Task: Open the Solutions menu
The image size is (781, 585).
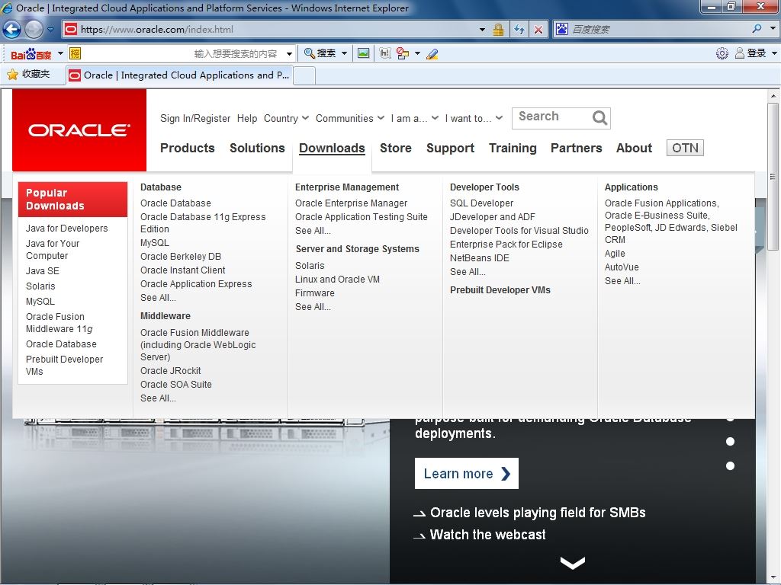Action: pos(257,148)
